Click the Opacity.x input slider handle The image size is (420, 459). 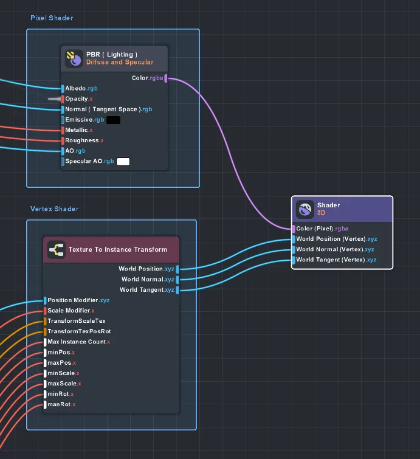tap(55, 98)
